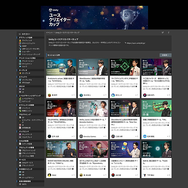Choose the VFX Graph category icon
The image size is (188, 188).
[x=20, y=83]
